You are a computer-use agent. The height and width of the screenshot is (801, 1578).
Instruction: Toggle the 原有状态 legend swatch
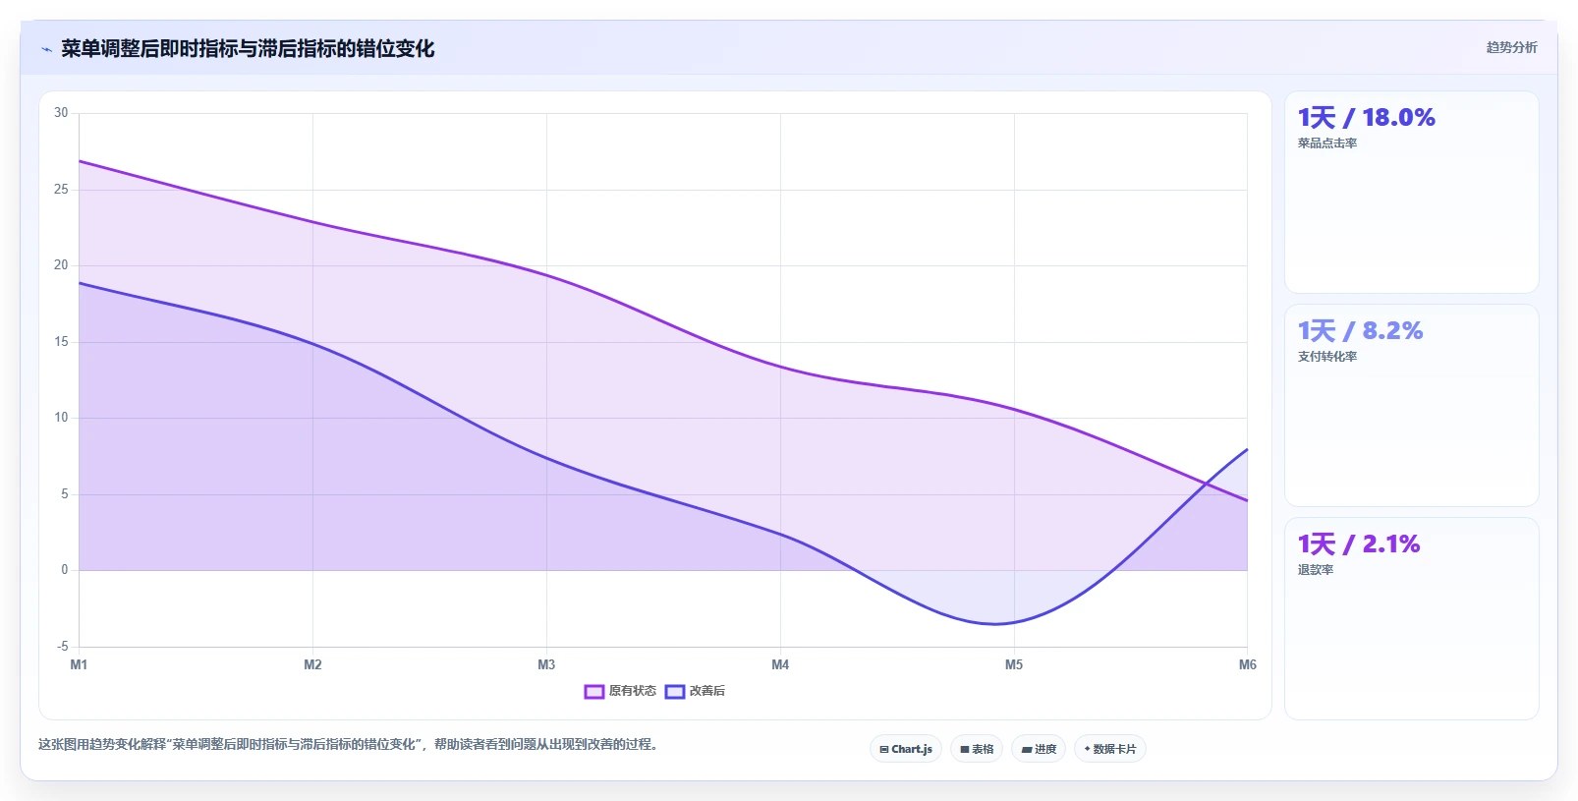(x=593, y=692)
